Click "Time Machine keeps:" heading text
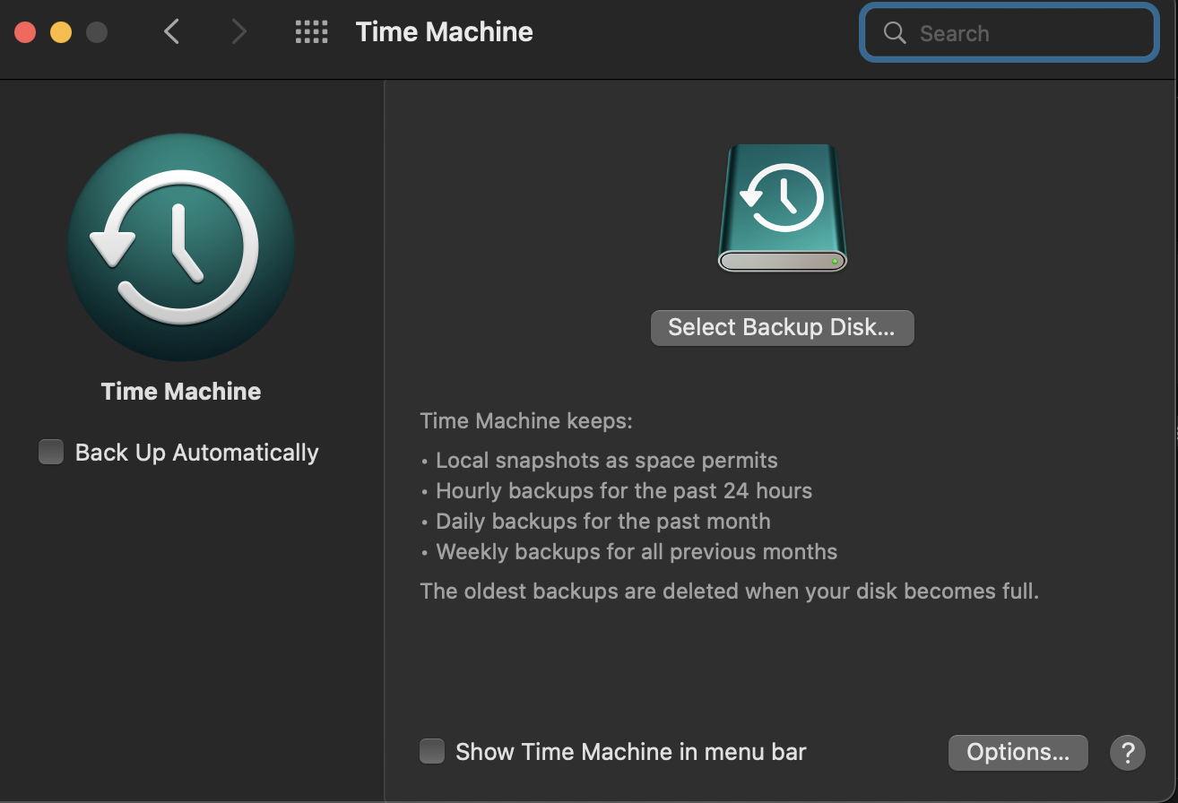Image resolution: width=1178 pixels, height=803 pixels. tap(526, 420)
